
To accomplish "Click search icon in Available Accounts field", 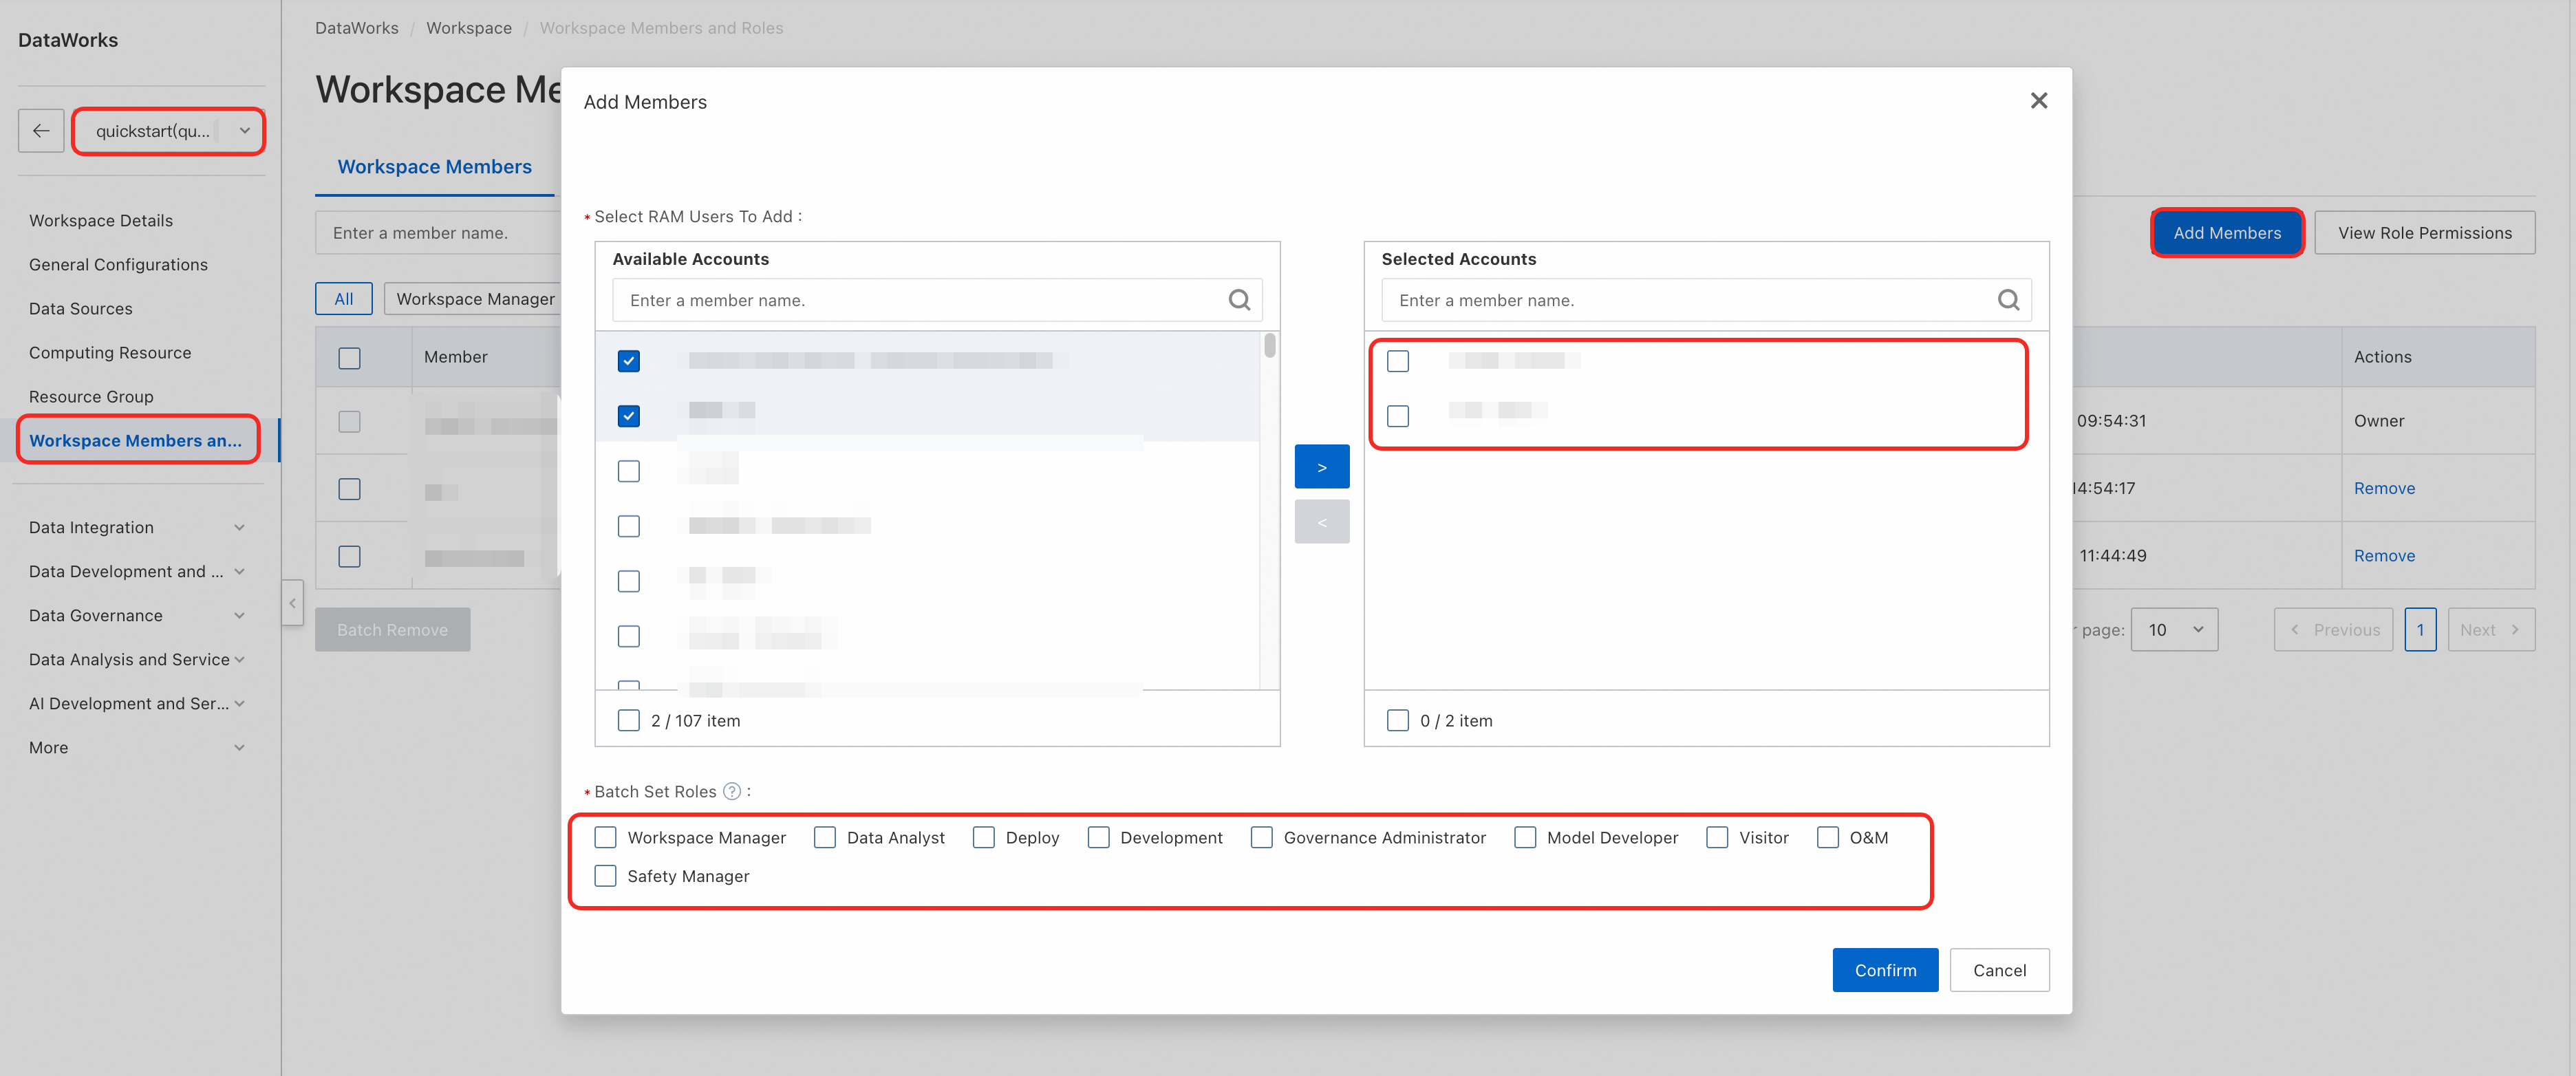I will click(1239, 300).
